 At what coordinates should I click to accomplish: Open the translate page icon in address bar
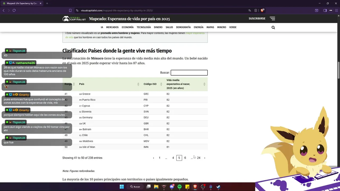click(250, 10)
